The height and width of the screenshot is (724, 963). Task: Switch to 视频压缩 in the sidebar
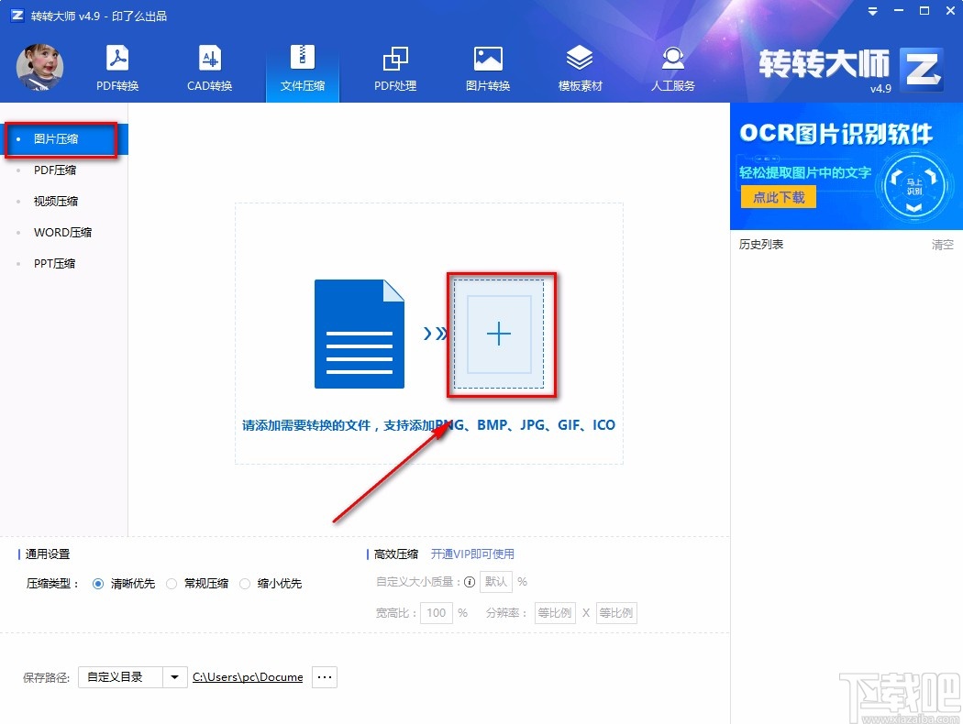[x=55, y=201]
